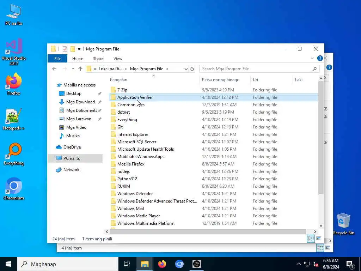Switch to Details view in front window
361x271 pixels.
(x=311, y=239)
